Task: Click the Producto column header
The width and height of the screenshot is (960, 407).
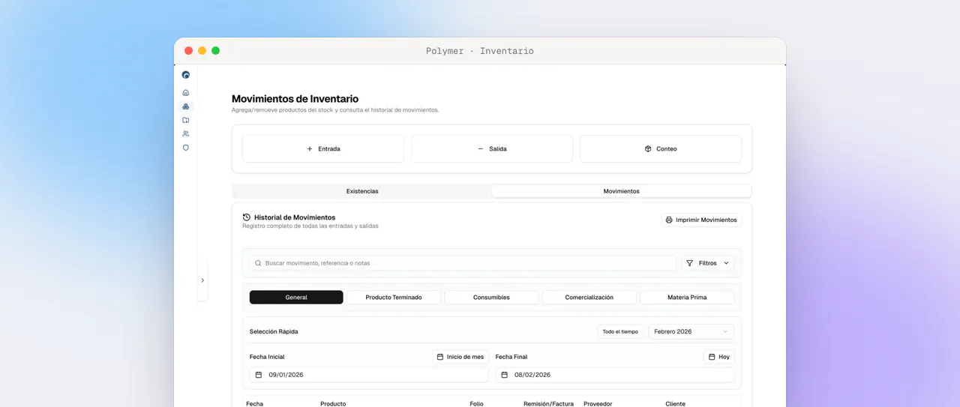Action: point(333,403)
